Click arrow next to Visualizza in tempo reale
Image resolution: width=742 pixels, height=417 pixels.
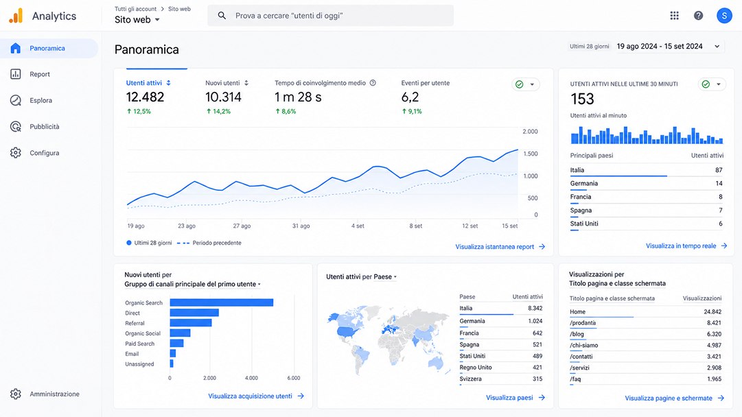coord(724,246)
